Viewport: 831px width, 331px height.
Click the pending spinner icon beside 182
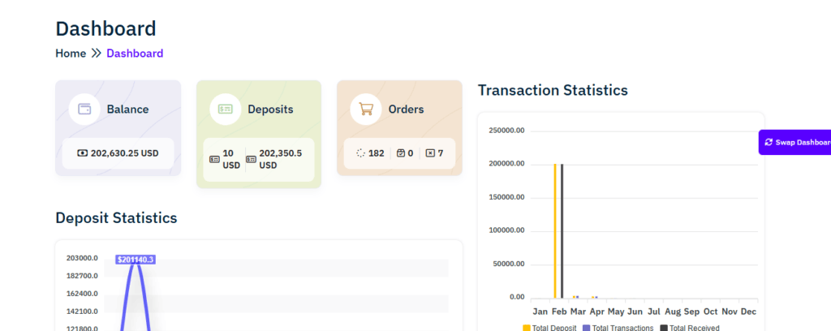[x=361, y=153]
